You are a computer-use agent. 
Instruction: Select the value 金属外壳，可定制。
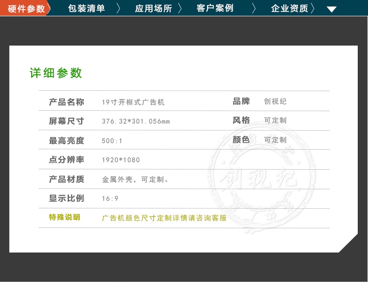coord(136,180)
